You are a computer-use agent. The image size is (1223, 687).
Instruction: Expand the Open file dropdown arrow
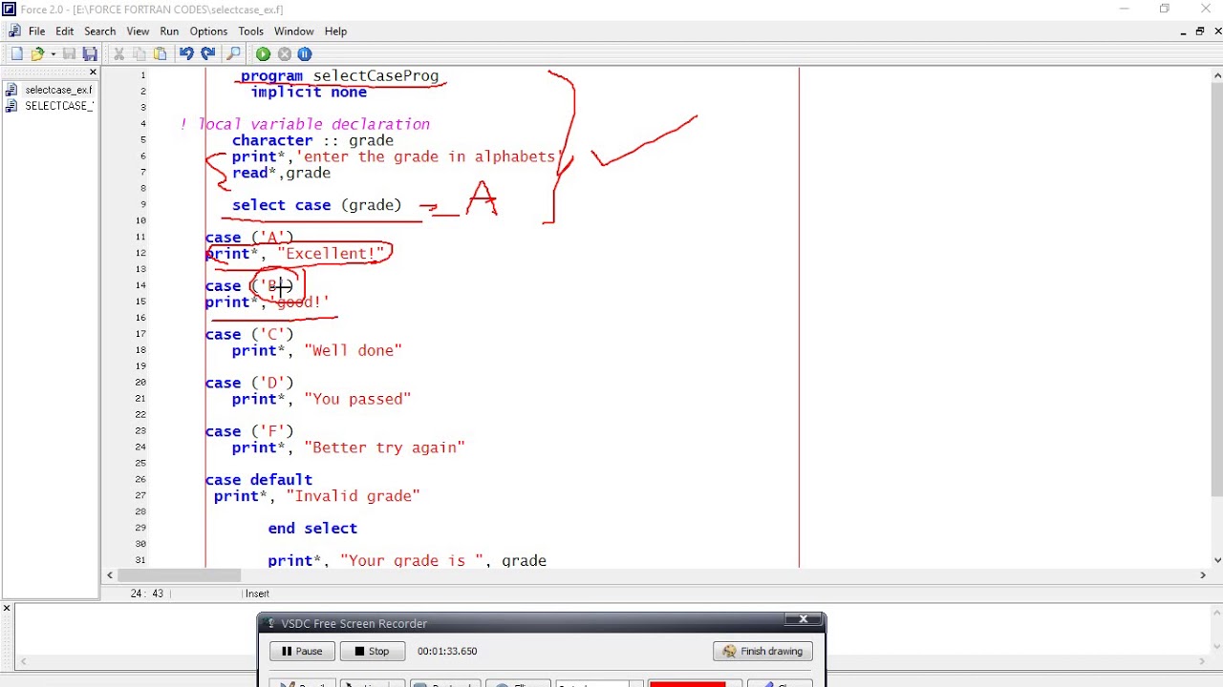point(53,54)
